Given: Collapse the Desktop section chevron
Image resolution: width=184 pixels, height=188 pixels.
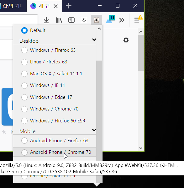Looking at the screenshot, I should (x=94, y=40).
